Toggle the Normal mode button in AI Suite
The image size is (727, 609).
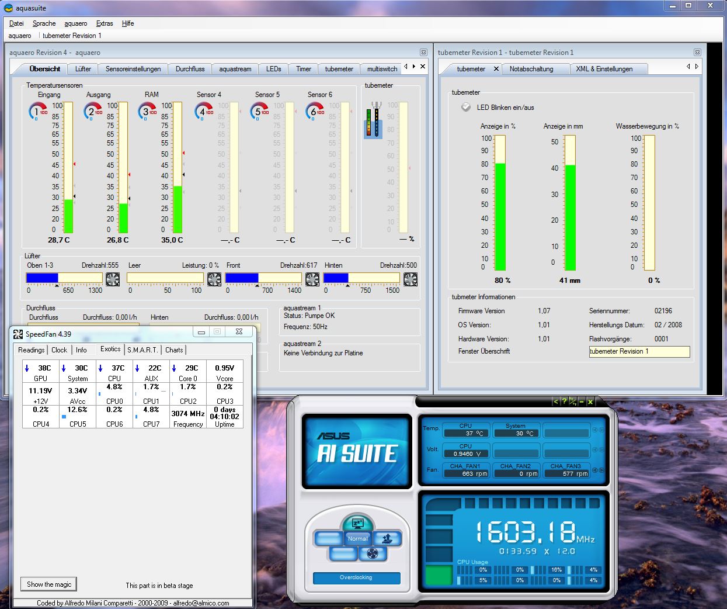357,539
